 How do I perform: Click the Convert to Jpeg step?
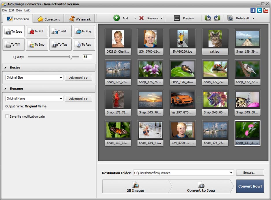click(x=201, y=186)
